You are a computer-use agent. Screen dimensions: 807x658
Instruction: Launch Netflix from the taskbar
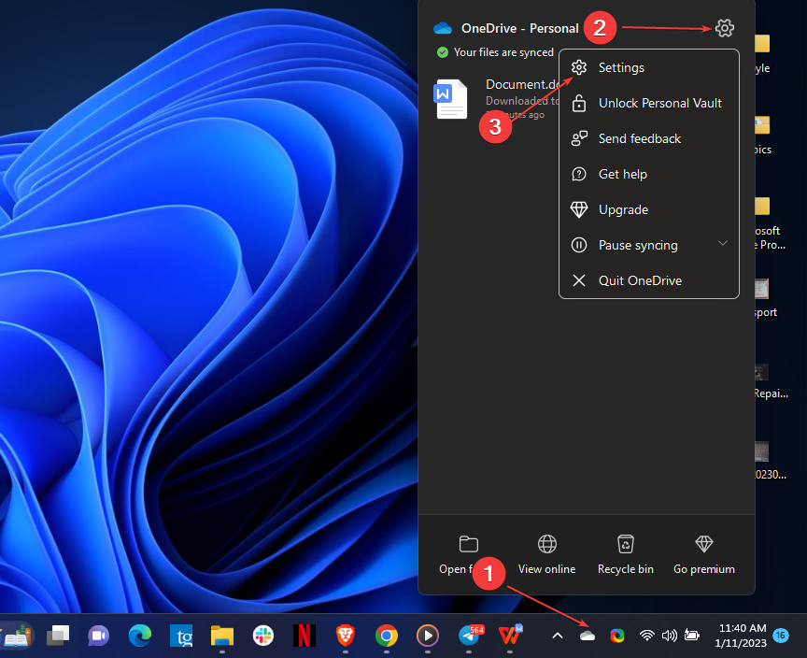point(304,636)
